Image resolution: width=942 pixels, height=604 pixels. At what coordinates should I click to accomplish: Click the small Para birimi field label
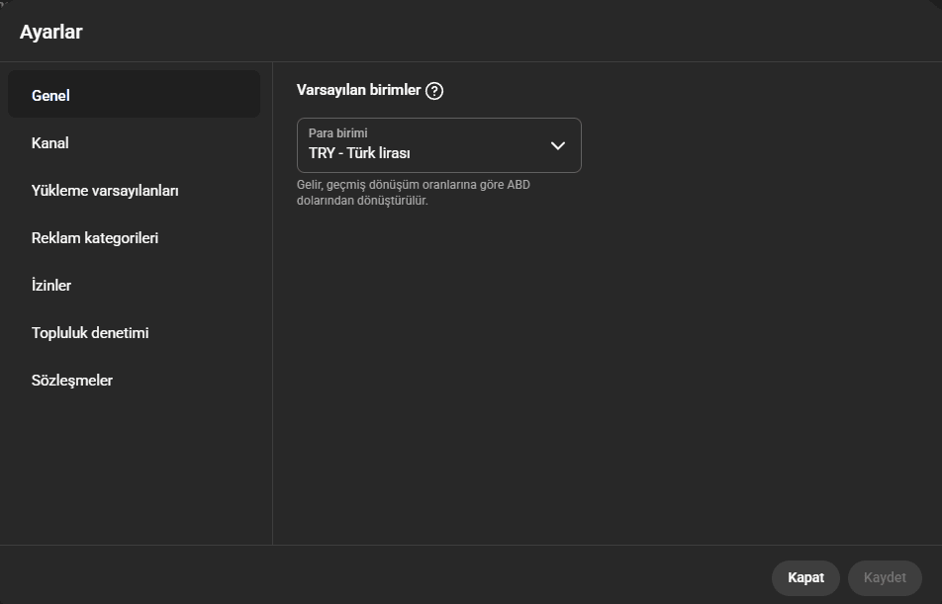click(x=338, y=133)
